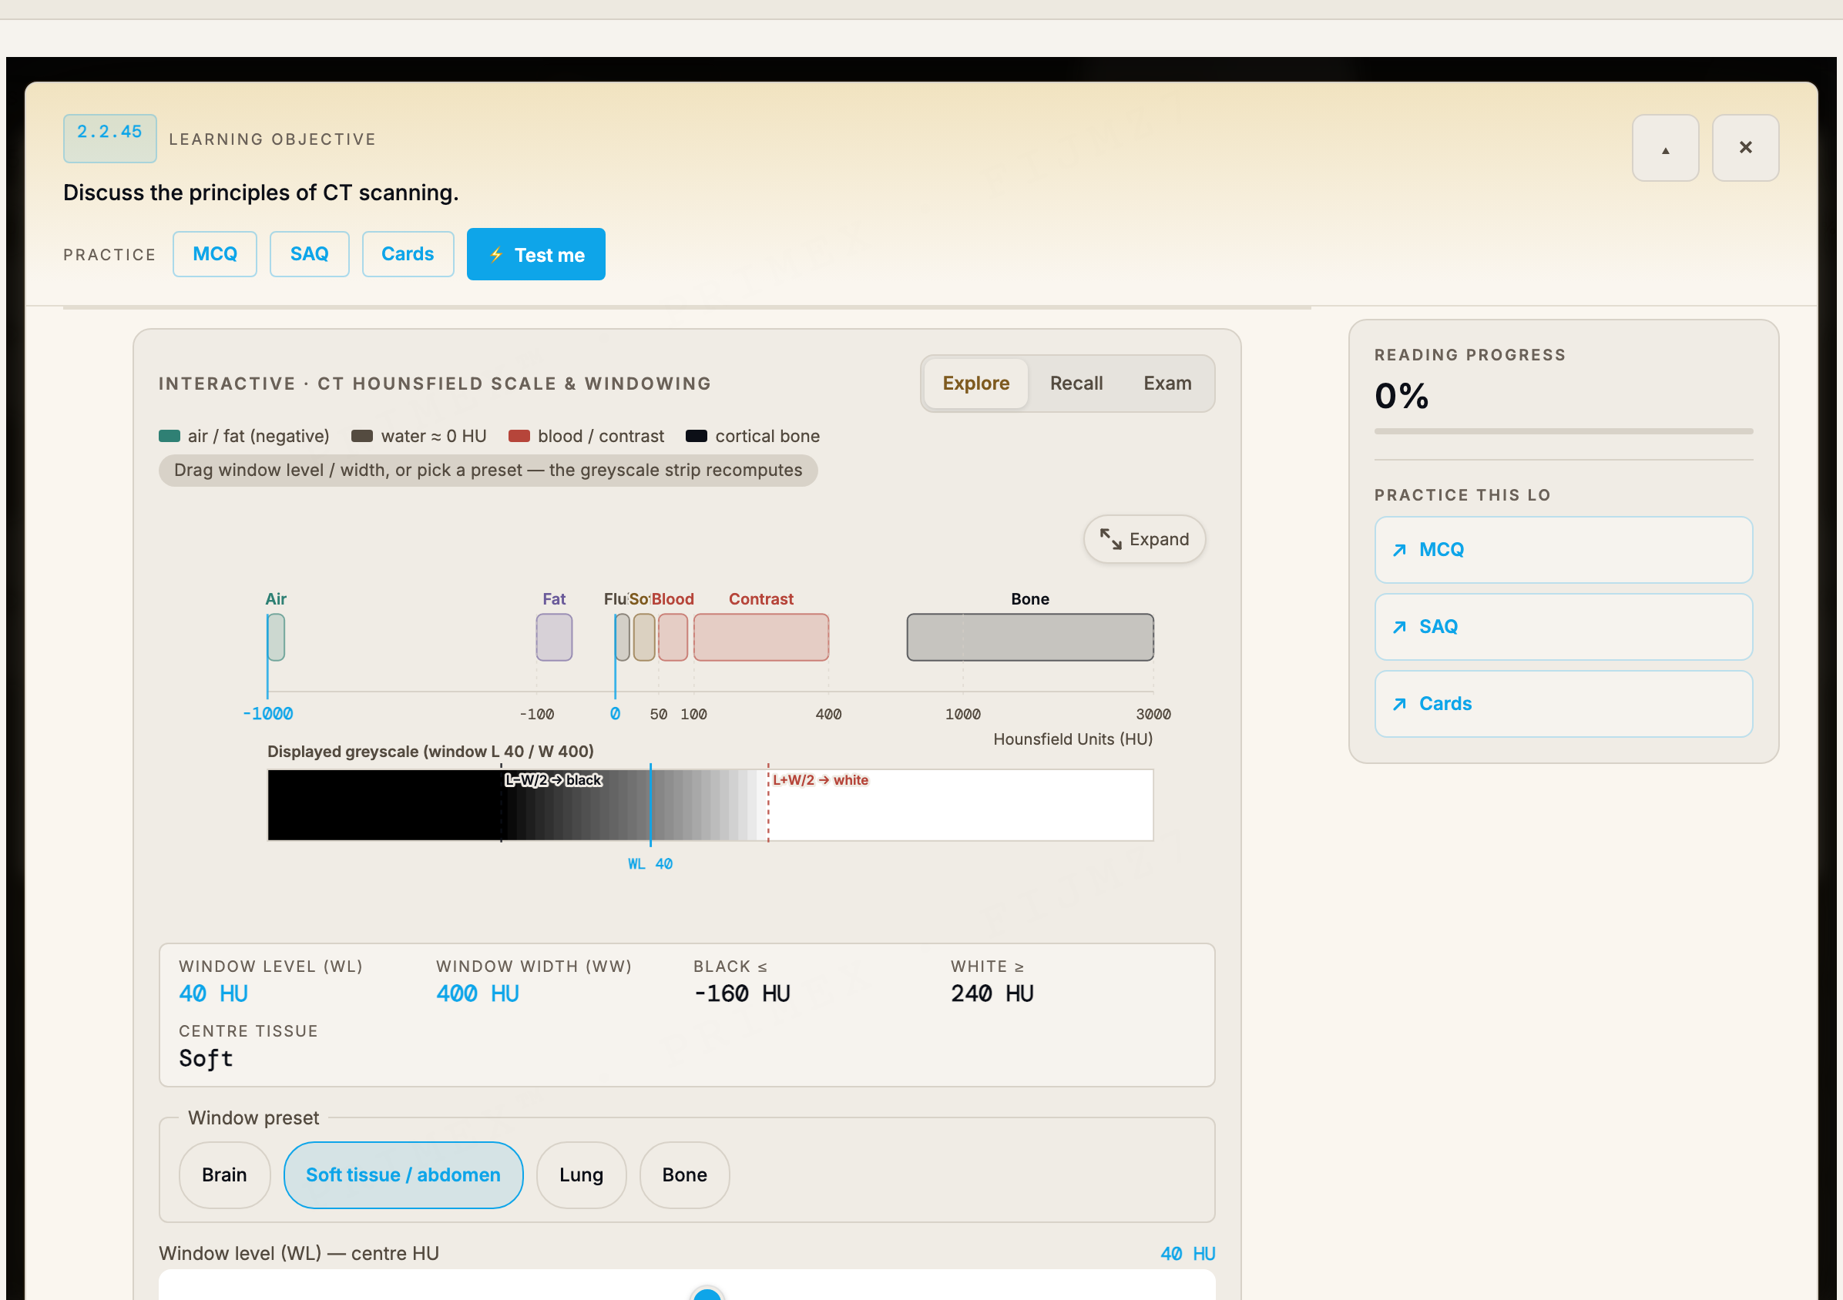This screenshot has height=1300, width=1843.
Task: Click the black cortical bone legend swatch
Action: (x=697, y=436)
